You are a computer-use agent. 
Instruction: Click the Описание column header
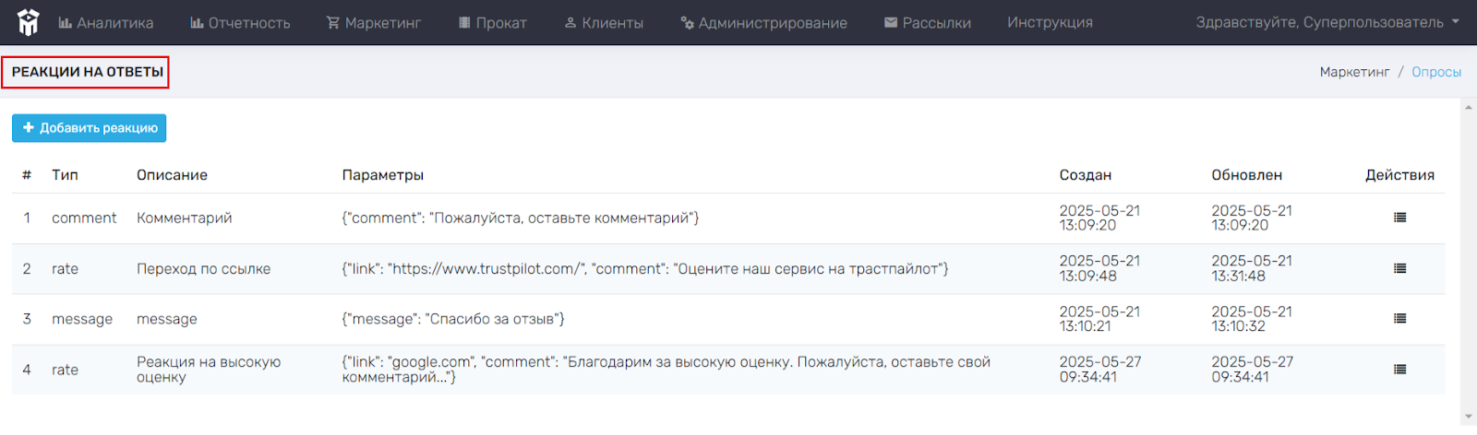(172, 175)
